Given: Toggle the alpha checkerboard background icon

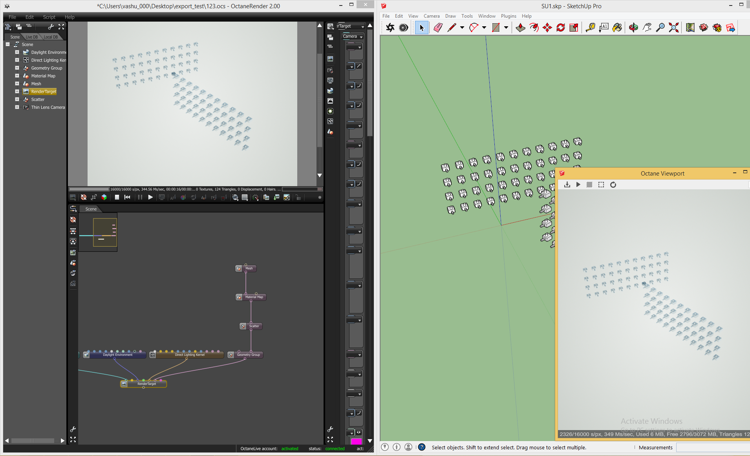Looking at the screenshot, I should click(287, 197).
